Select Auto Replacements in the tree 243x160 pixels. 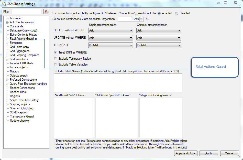pyautogui.click(x=22, y=22)
